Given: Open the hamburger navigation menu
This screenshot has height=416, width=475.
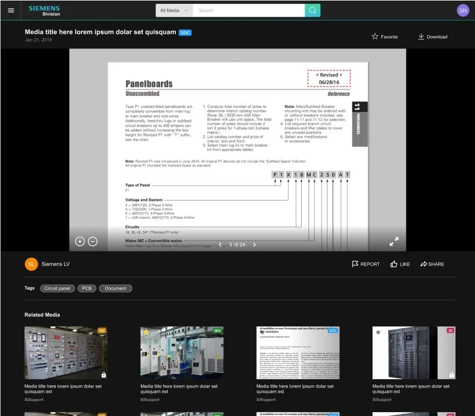Looking at the screenshot, I should tap(11, 10).
